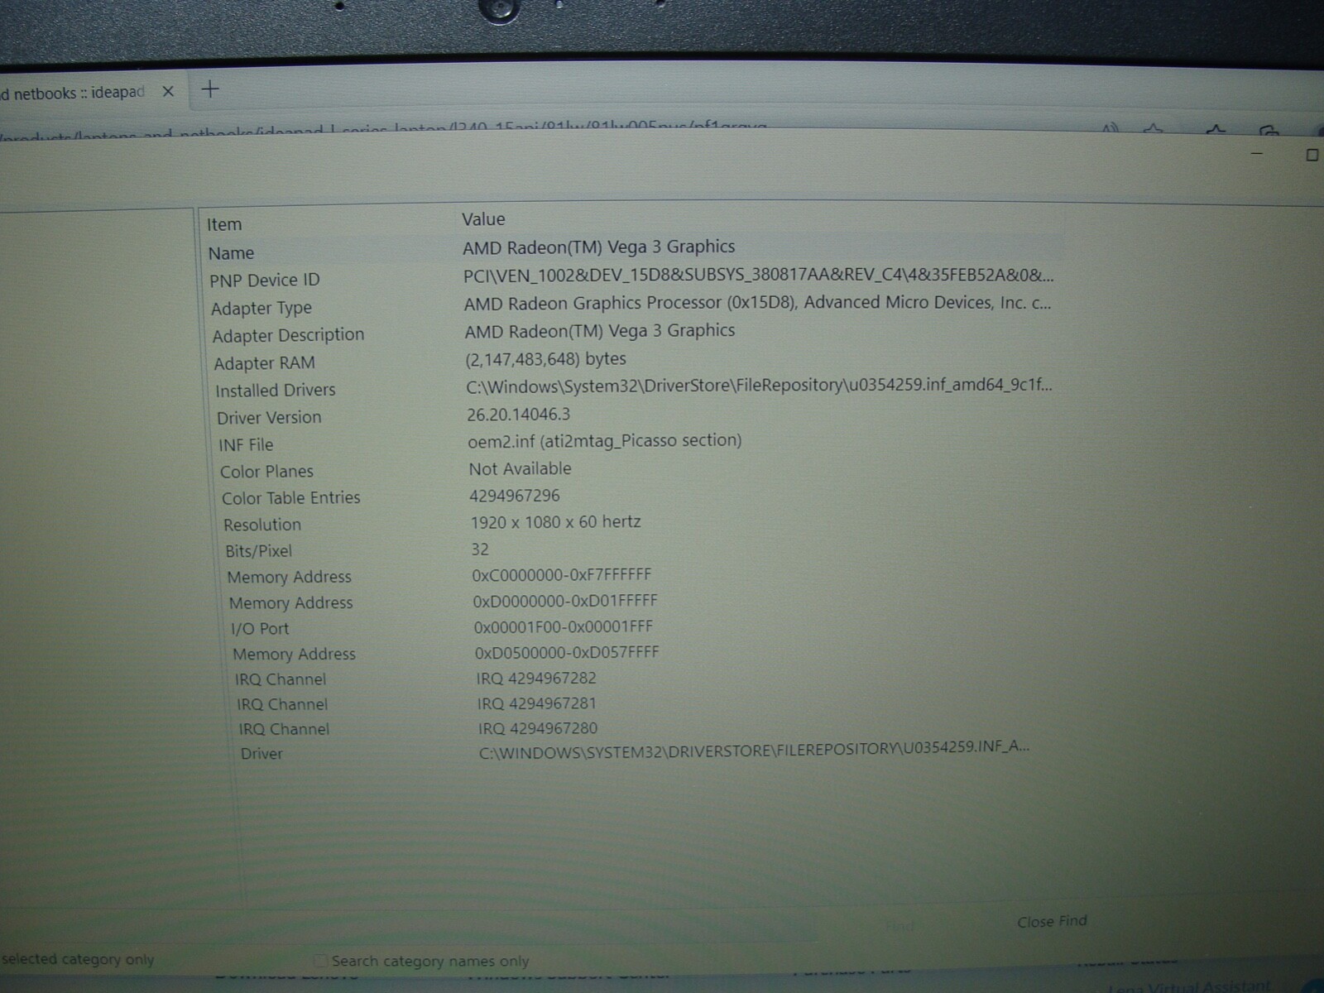Minimize the System Information window
1324x993 pixels.
point(1257,155)
